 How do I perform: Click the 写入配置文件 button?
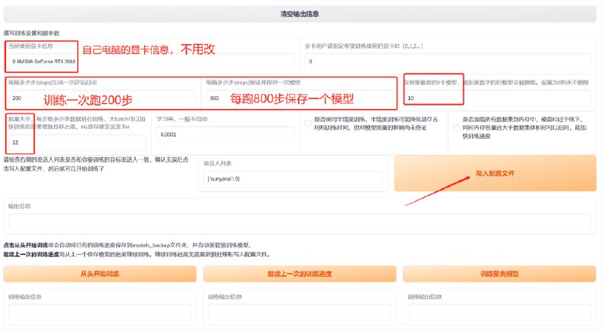[x=495, y=174]
